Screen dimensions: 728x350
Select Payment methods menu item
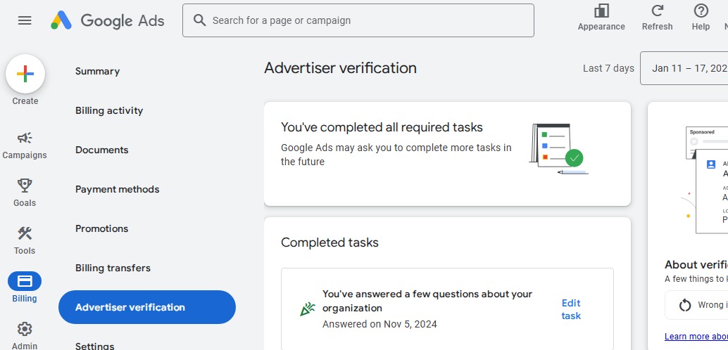(117, 189)
